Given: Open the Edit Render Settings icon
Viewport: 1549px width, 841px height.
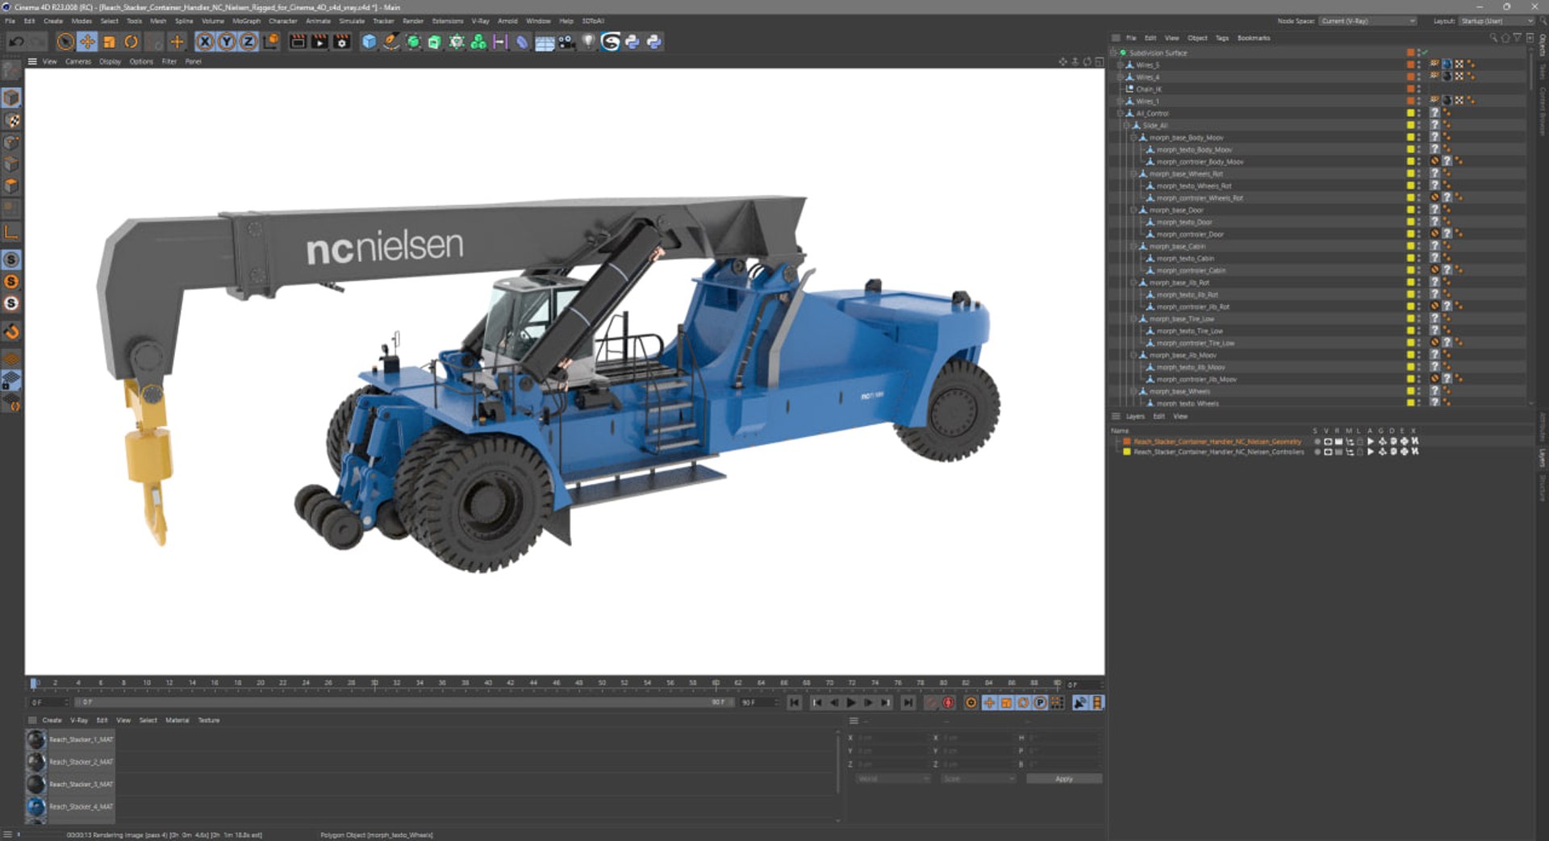Looking at the screenshot, I should 342,42.
